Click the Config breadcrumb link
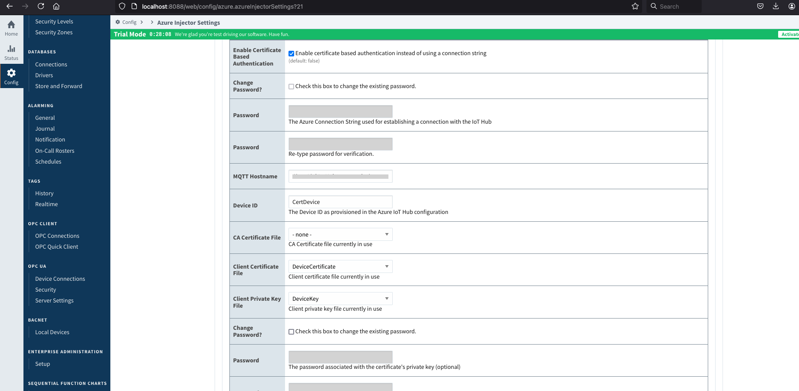Viewport: 799px width, 391px height. [x=129, y=22]
